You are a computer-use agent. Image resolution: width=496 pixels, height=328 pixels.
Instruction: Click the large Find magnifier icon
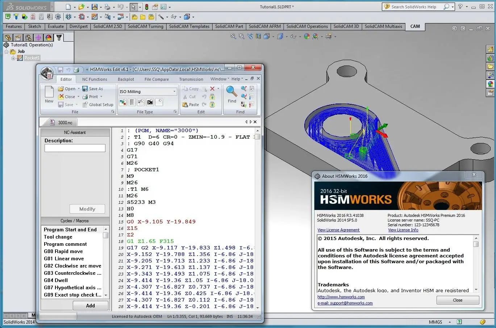point(232,91)
